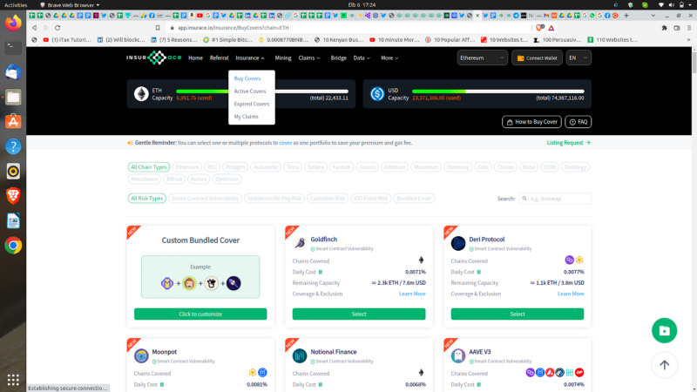Open Brave Shields lion icon
The height and width of the screenshot is (392, 697).
pyautogui.click(x=539, y=28)
